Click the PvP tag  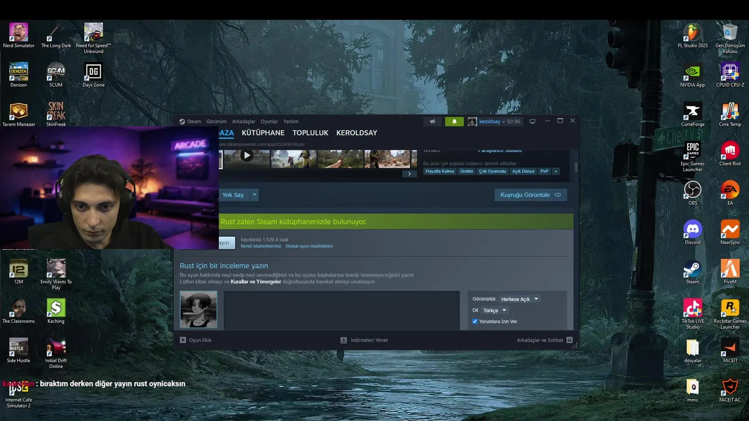pyautogui.click(x=544, y=171)
